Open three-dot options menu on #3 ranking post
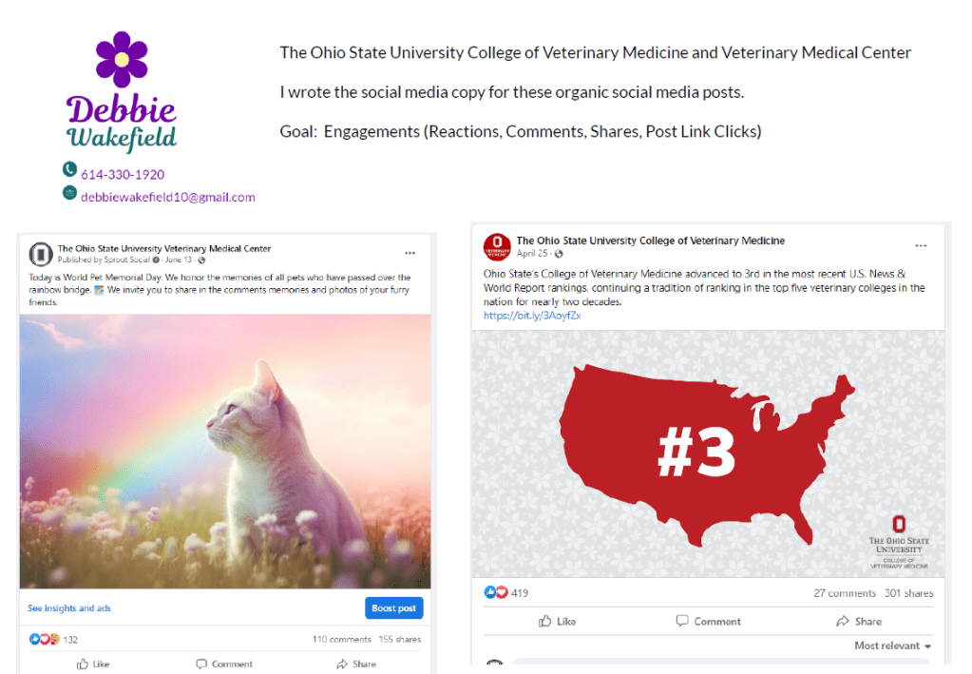The height and width of the screenshot is (674, 972). pos(921,245)
